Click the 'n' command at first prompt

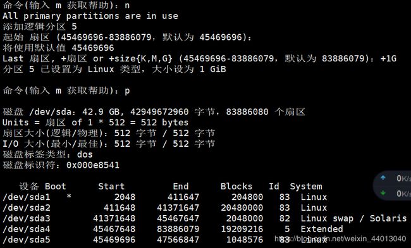(x=127, y=6)
